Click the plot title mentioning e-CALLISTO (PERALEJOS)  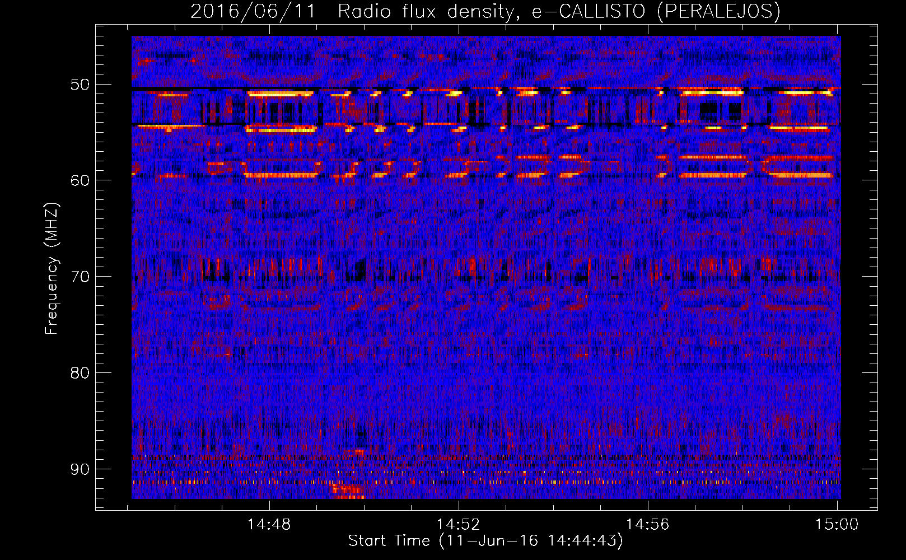(x=485, y=11)
